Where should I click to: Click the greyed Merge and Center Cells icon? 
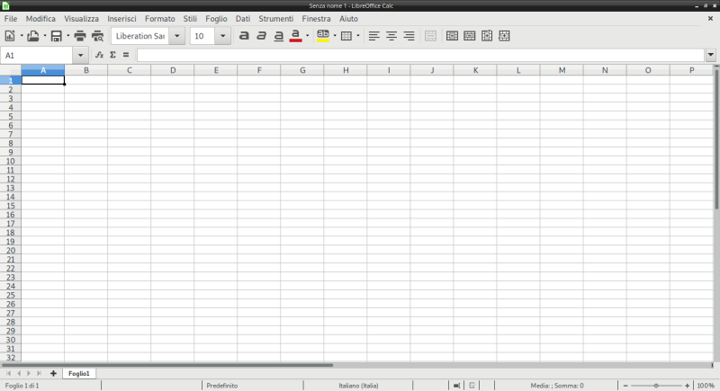pyautogui.click(x=430, y=36)
